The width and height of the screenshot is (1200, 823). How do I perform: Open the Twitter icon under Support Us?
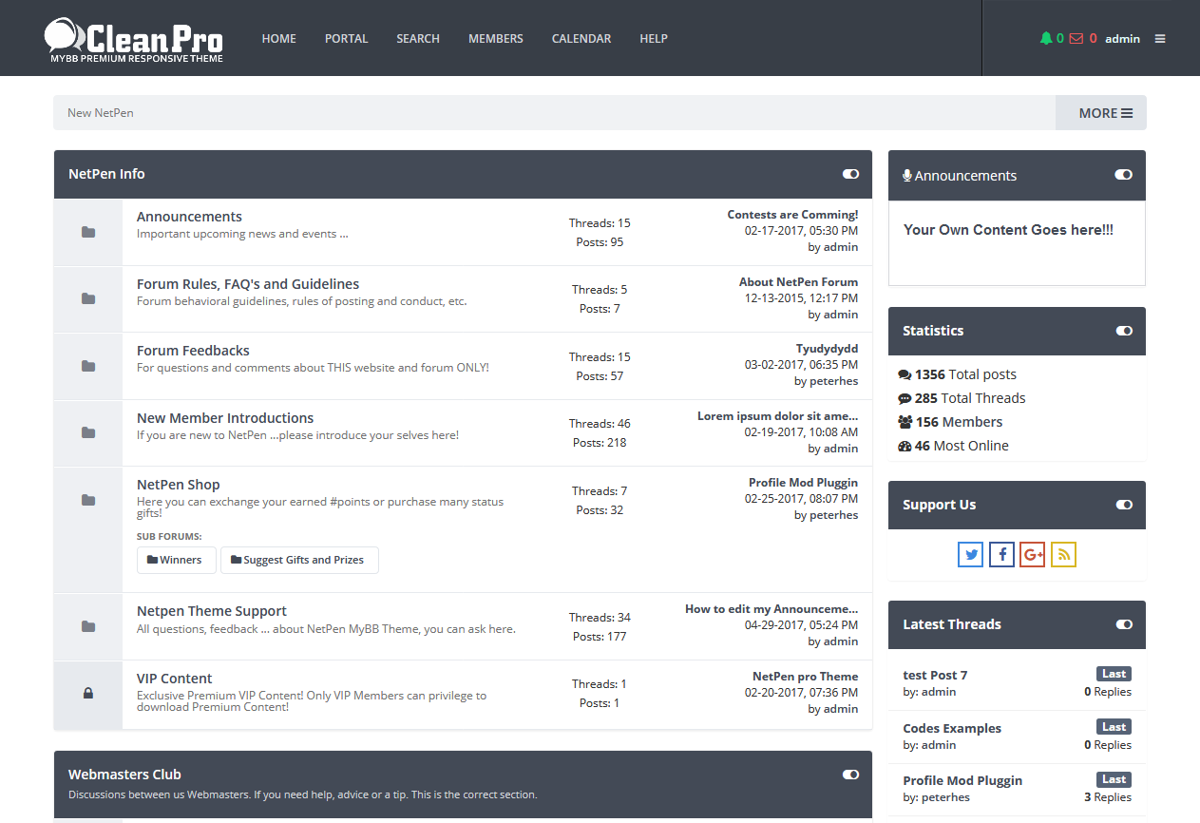coord(970,554)
